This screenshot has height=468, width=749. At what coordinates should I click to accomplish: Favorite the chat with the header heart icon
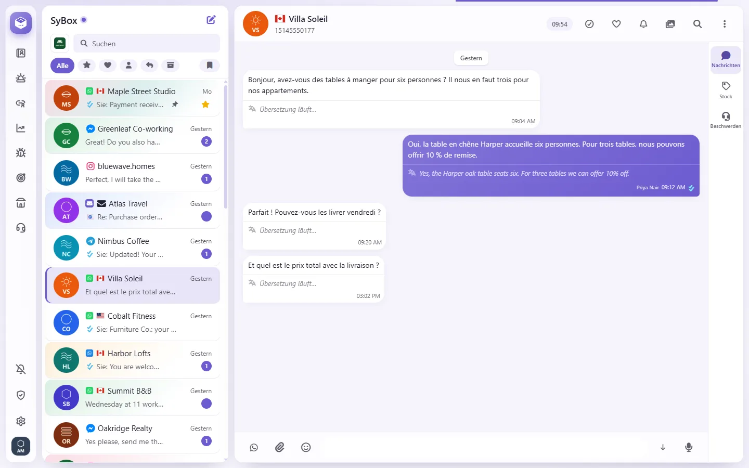616,24
